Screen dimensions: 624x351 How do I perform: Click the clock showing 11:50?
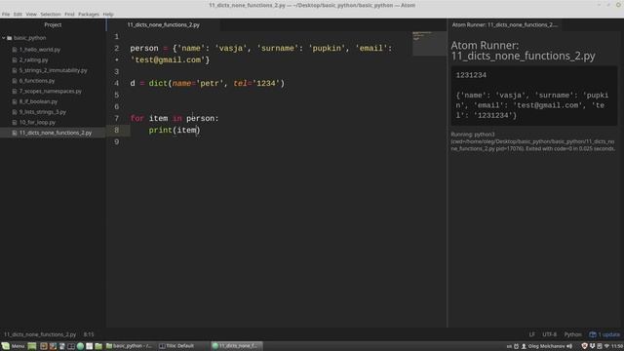pyautogui.click(x=617, y=346)
